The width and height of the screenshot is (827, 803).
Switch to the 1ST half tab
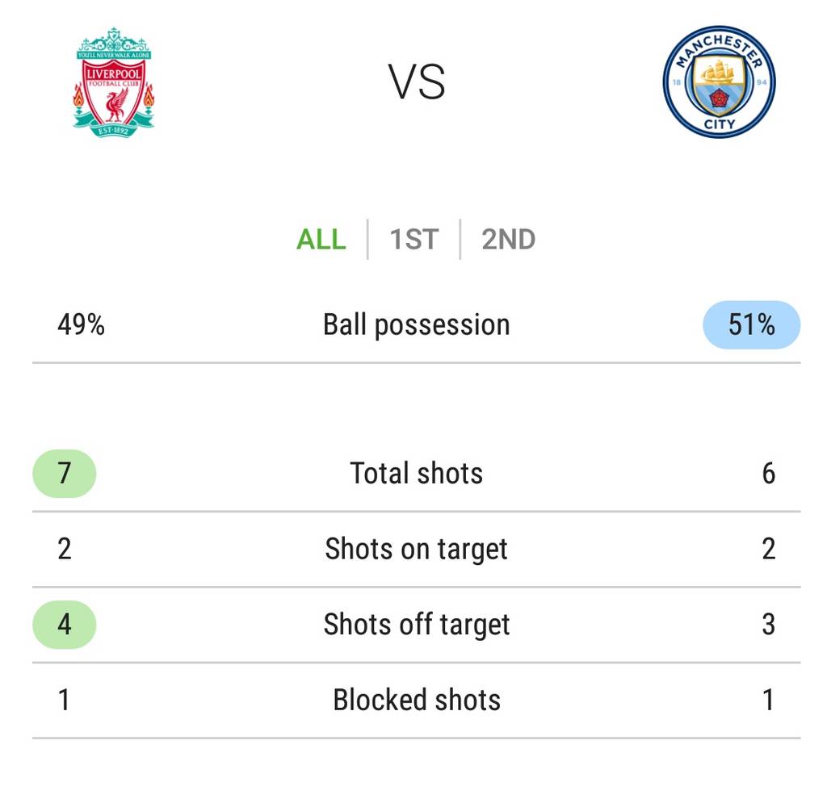(413, 240)
